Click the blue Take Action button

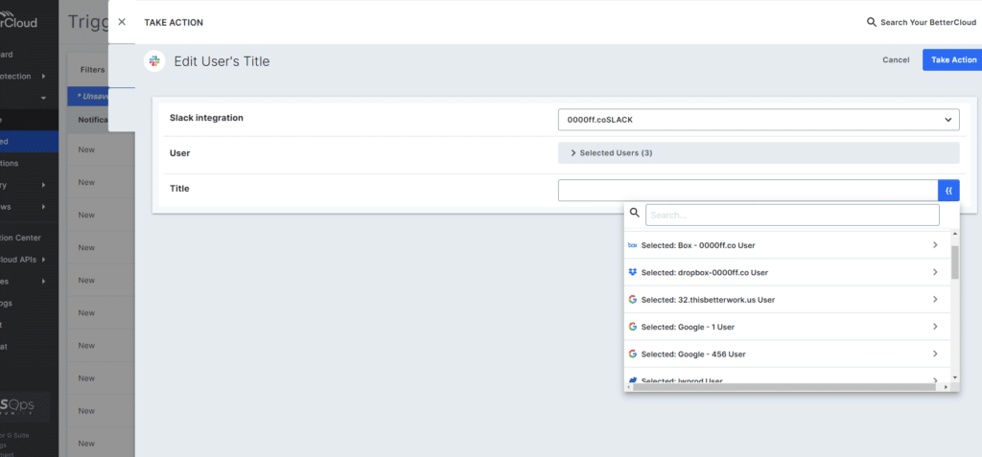coord(952,60)
